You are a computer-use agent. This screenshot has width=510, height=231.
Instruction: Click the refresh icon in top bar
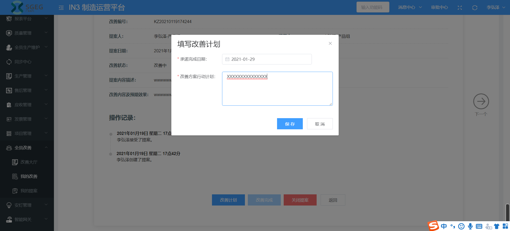pyautogui.click(x=475, y=8)
